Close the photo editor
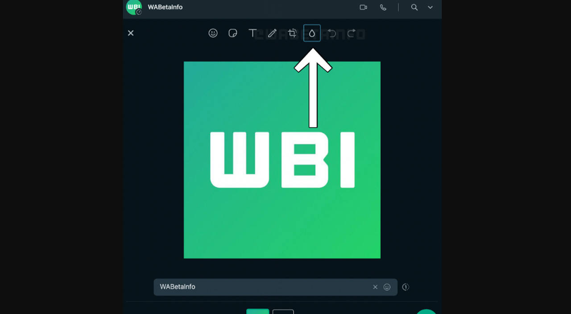Image resolution: width=571 pixels, height=314 pixels. coord(130,33)
